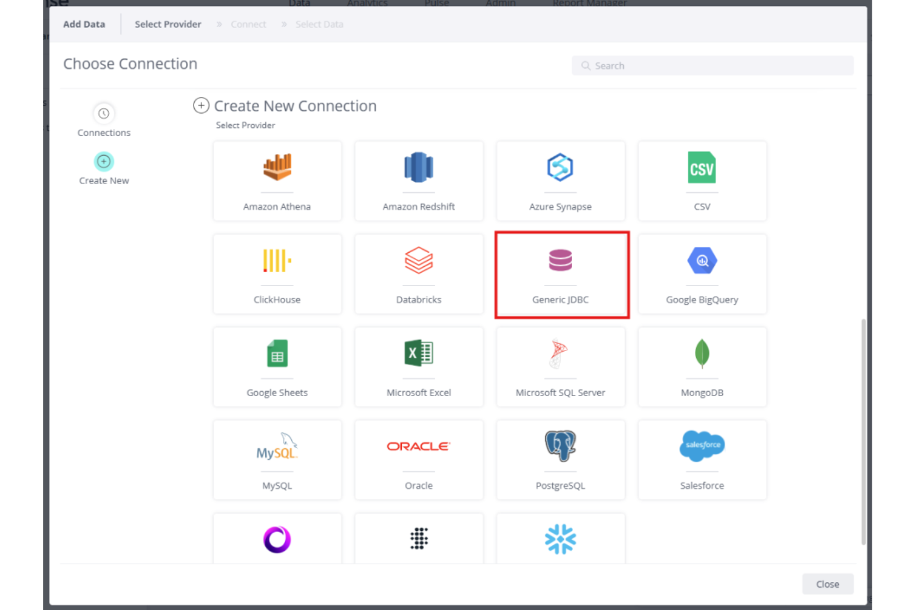Pick the MongoDB connection

click(x=702, y=366)
